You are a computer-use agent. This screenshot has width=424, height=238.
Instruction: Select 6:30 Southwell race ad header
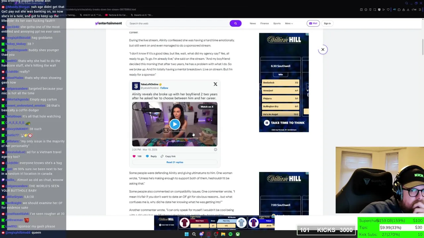click(281, 66)
